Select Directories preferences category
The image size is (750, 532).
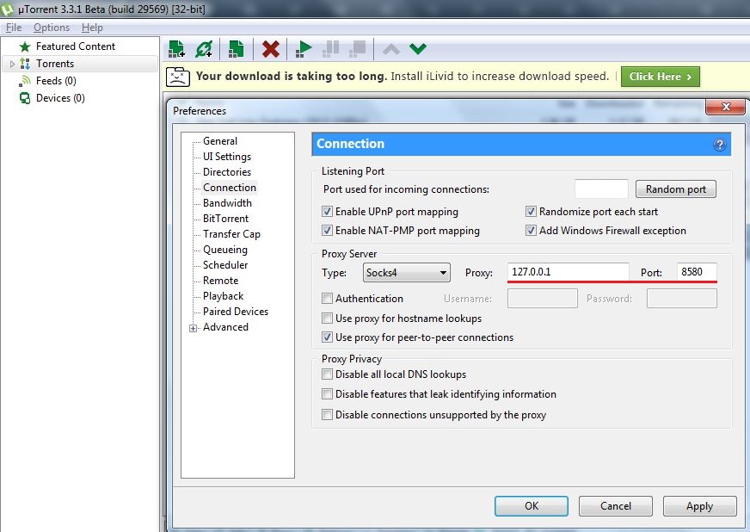pyautogui.click(x=227, y=172)
